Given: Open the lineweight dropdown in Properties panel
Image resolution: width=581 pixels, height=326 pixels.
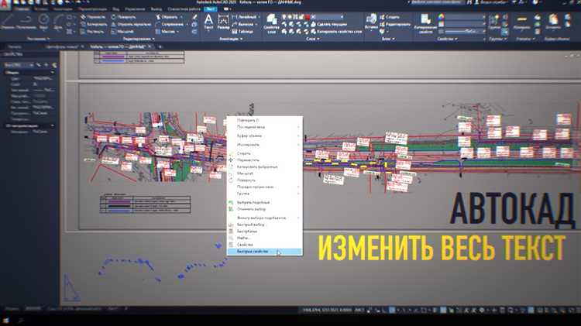Looking at the screenshot, I should 464,24.
